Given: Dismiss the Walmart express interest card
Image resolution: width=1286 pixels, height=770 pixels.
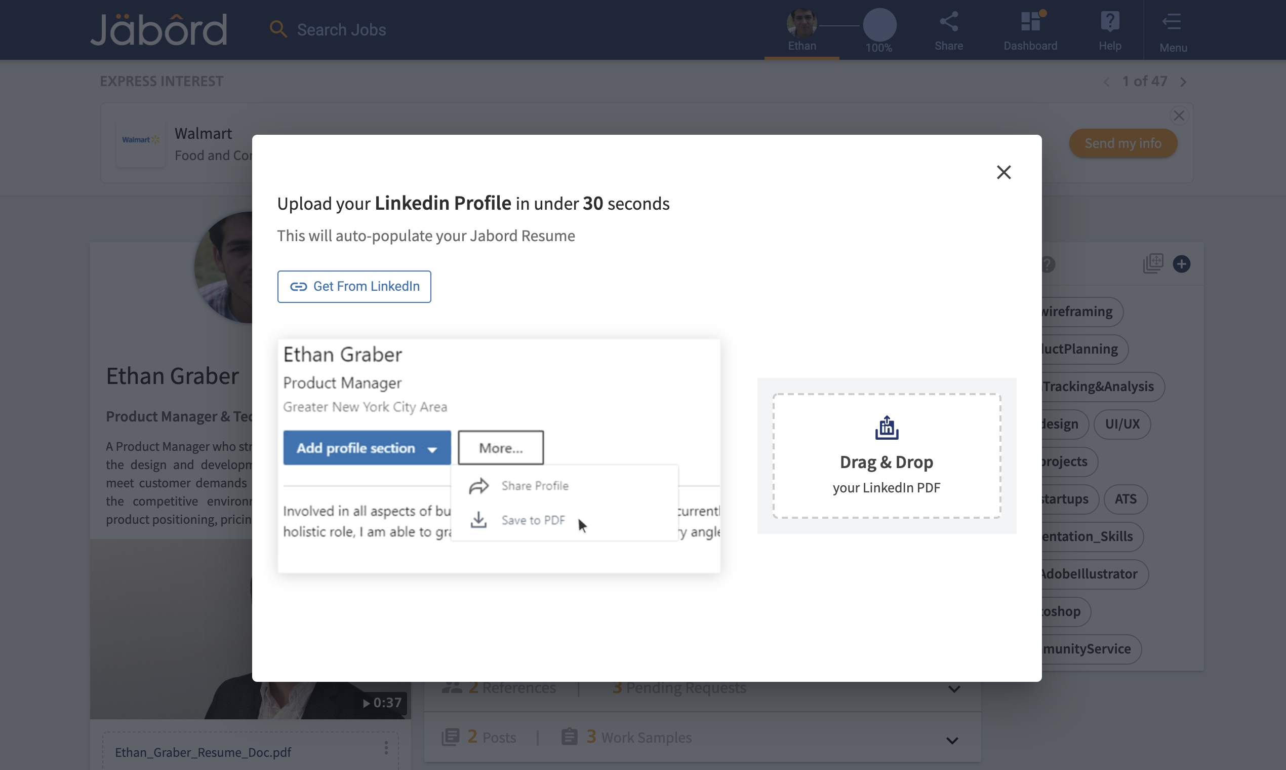Looking at the screenshot, I should pos(1179,115).
